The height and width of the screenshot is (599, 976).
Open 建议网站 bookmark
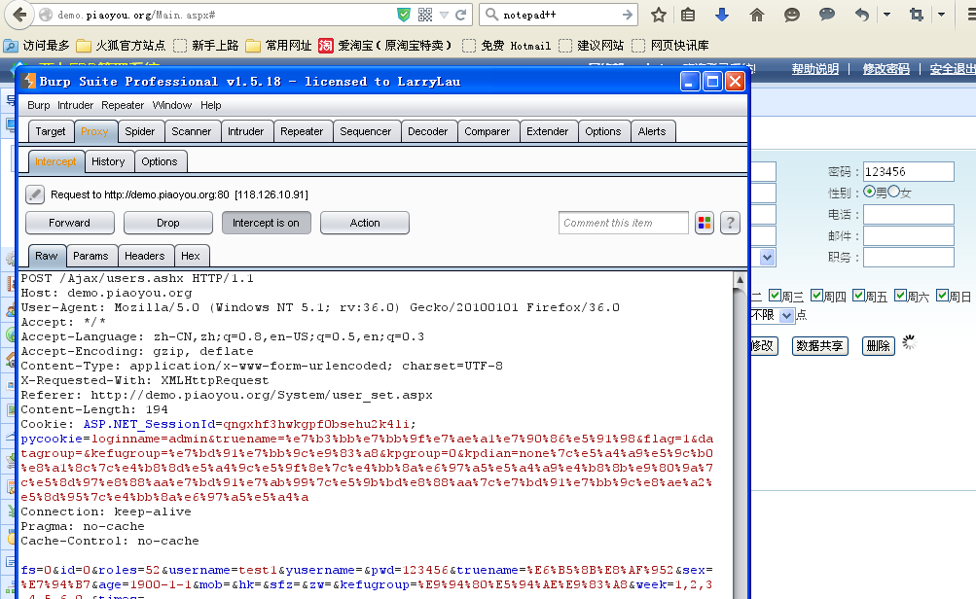coord(592,46)
